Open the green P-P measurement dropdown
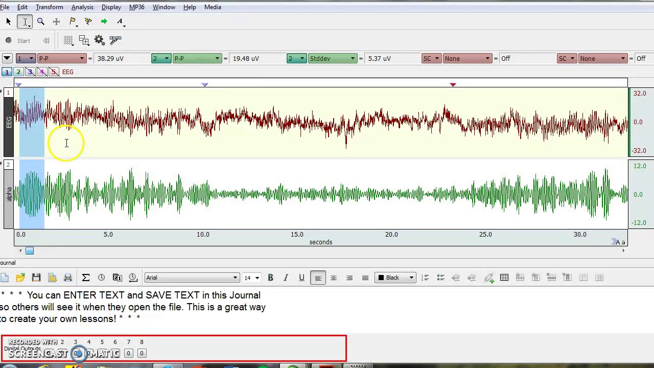This screenshot has width=654, height=368. pyautogui.click(x=197, y=59)
